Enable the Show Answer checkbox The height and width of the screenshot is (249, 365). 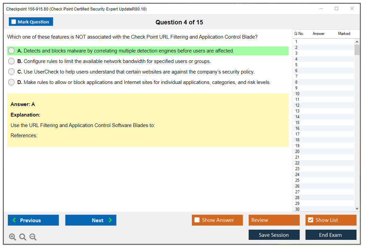pyautogui.click(x=197, y=220)
